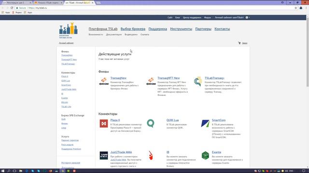Open the Платформа TSLab menu
Screen dimensions: 309x173
(103, 29)
